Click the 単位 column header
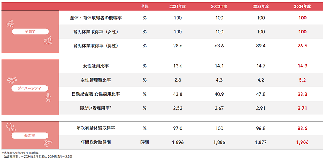Viewport: 327px width, 159px height. click(x=145, y=6)
